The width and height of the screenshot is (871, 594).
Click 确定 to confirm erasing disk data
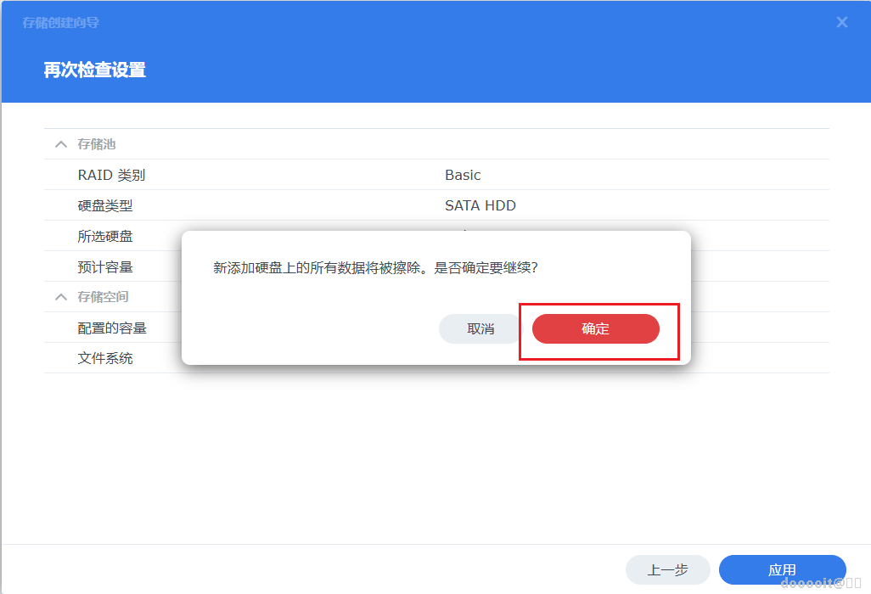tap(595, 328)
